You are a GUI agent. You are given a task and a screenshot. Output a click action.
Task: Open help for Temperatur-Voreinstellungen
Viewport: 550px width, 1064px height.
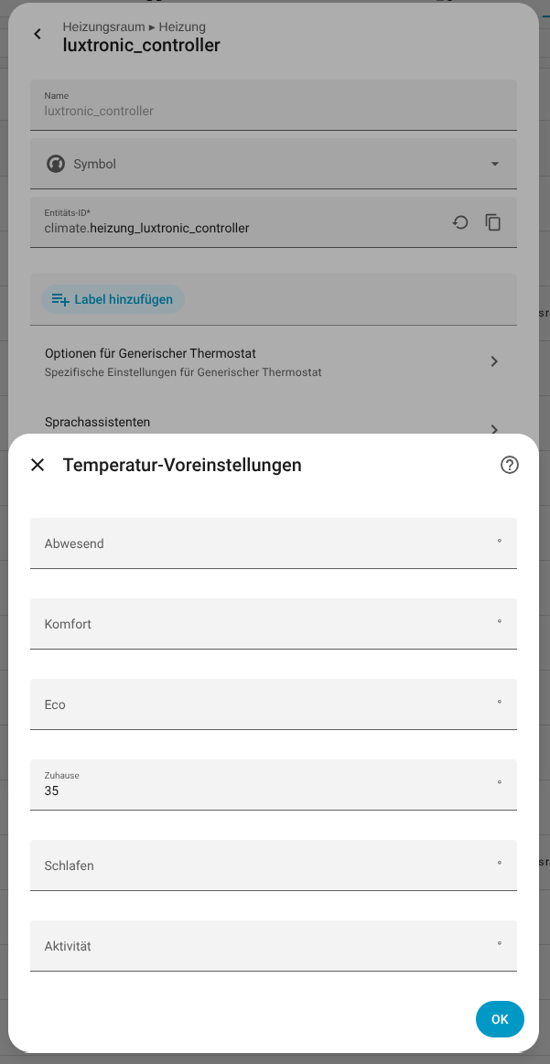pyautogui.click(x=509, y=465)
